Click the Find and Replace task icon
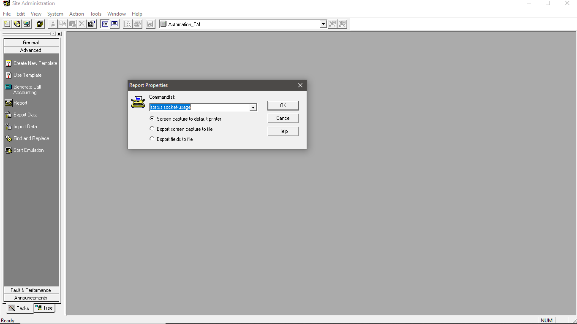 tap(8, 138)
